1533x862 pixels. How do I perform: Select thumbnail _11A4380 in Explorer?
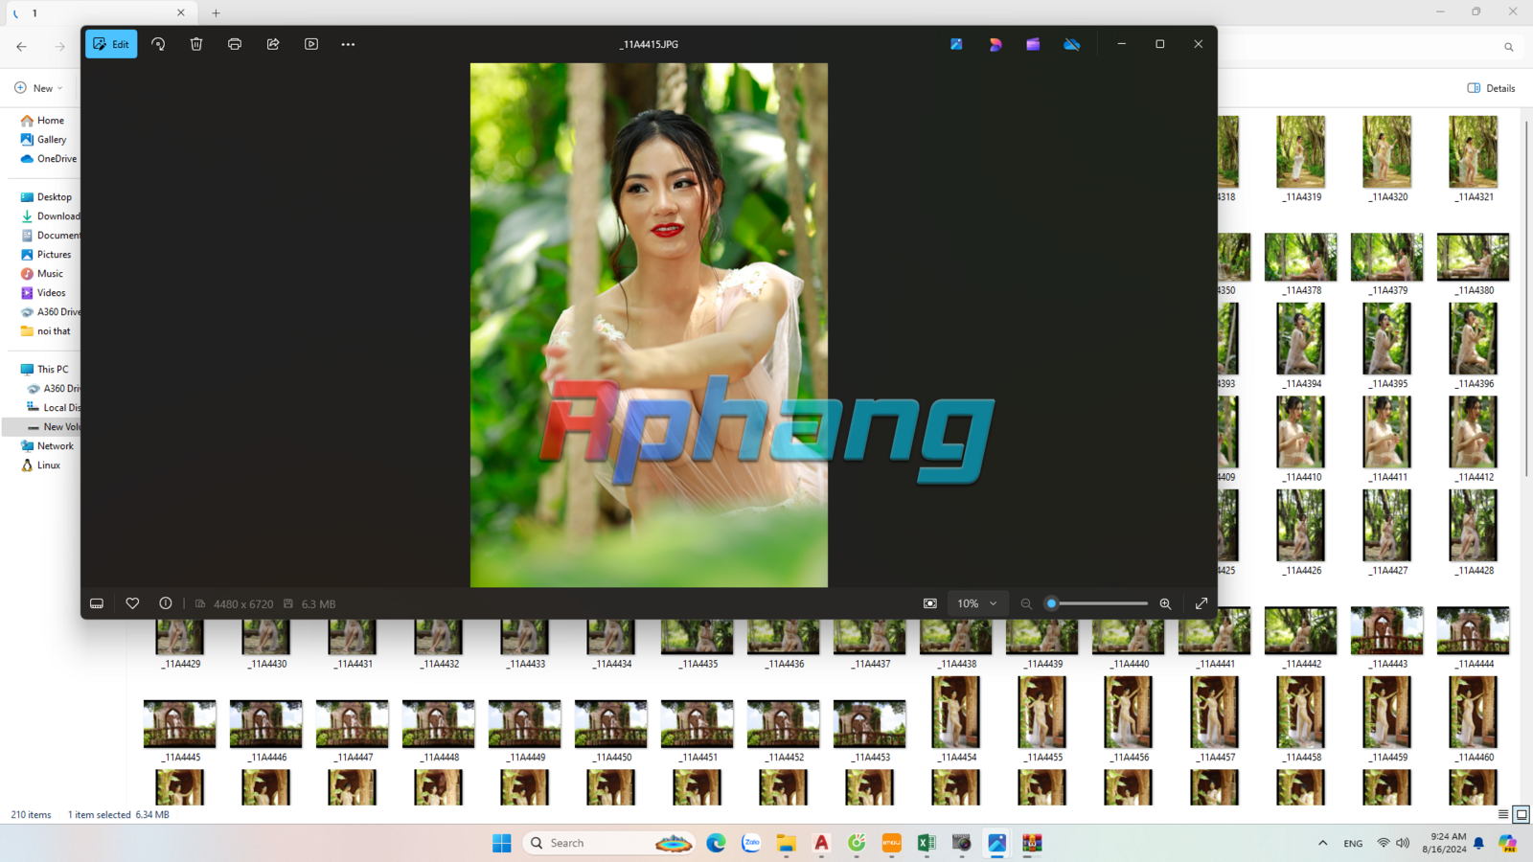coord(1474,257)
